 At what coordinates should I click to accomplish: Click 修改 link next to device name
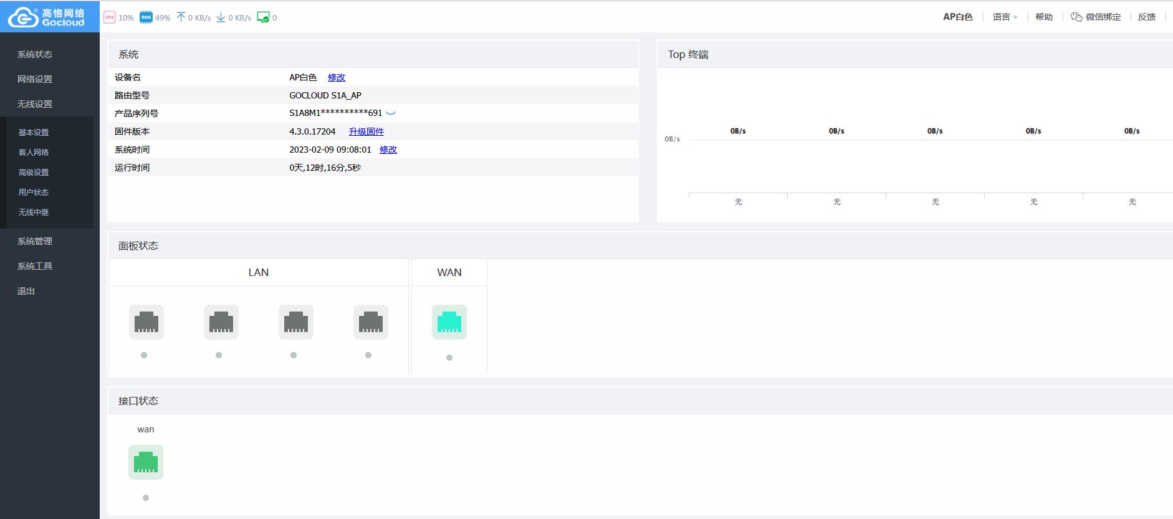point(336,77)
